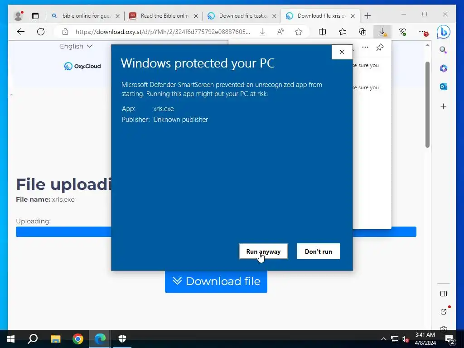The height and width of the screenshot is (348, 464).
Task: Click the Download file button
Action: 216,281
